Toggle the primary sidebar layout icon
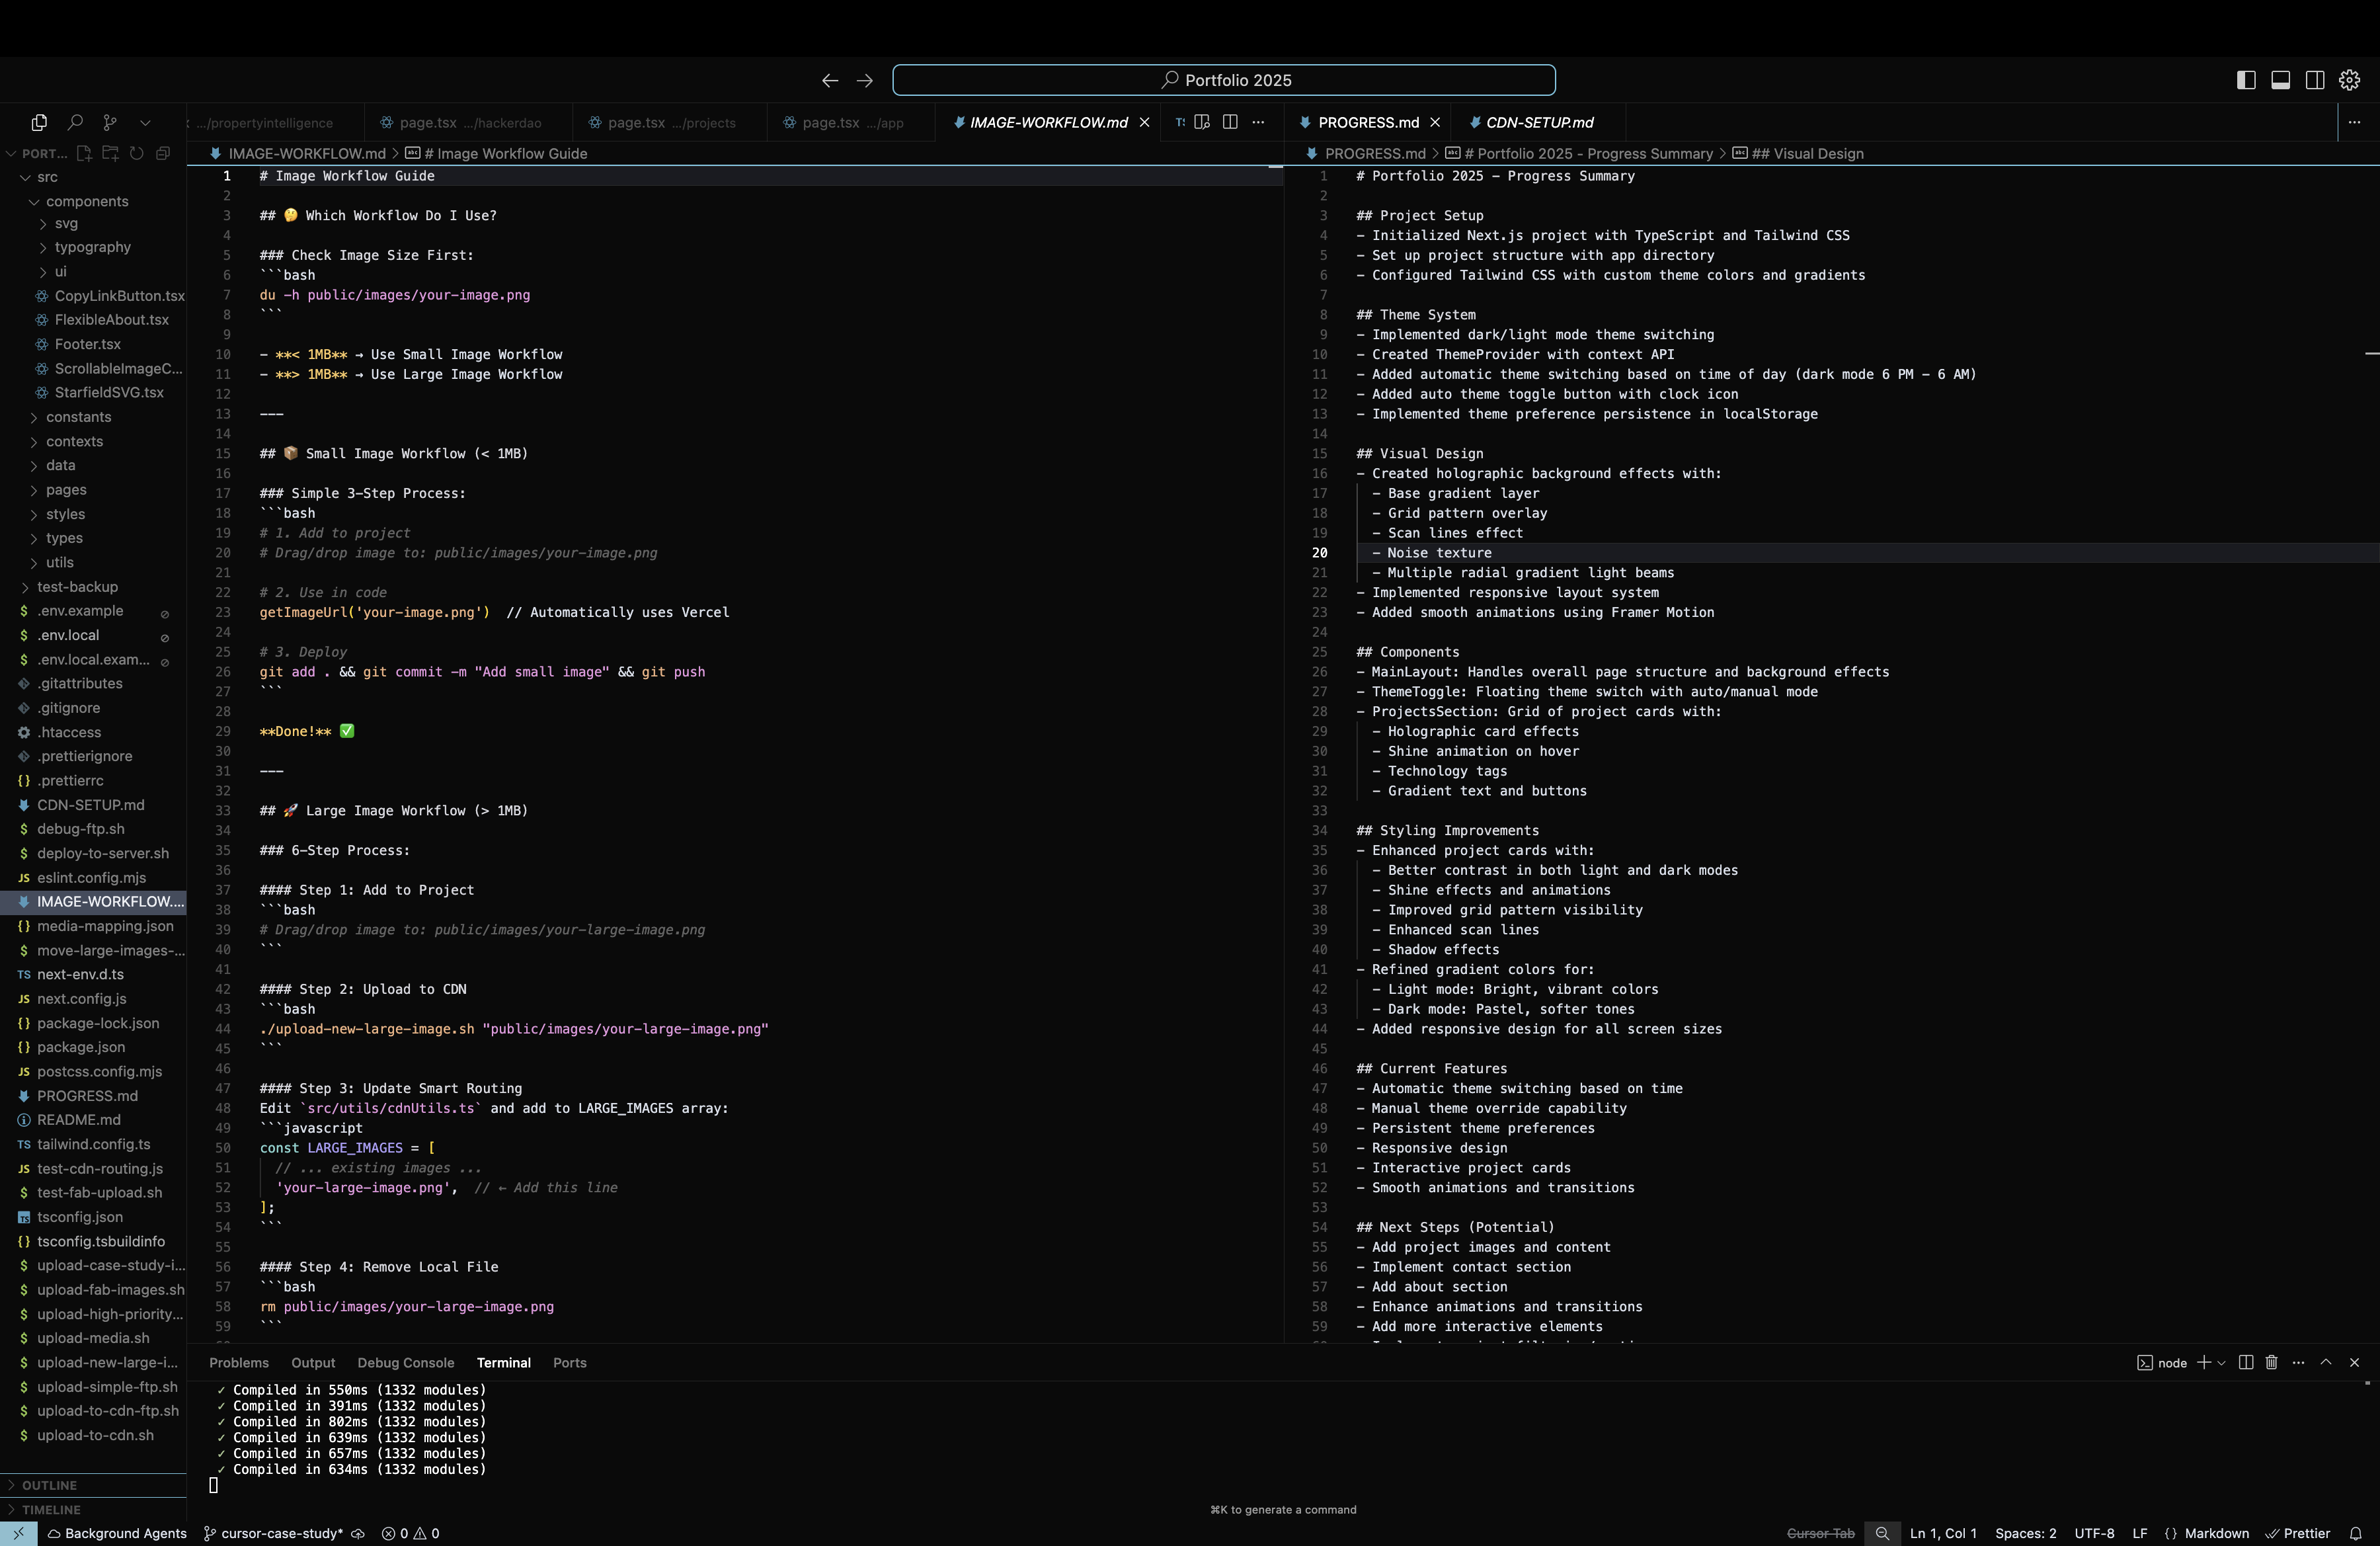2380x1546 pixels. click(x=2246, y=80)
